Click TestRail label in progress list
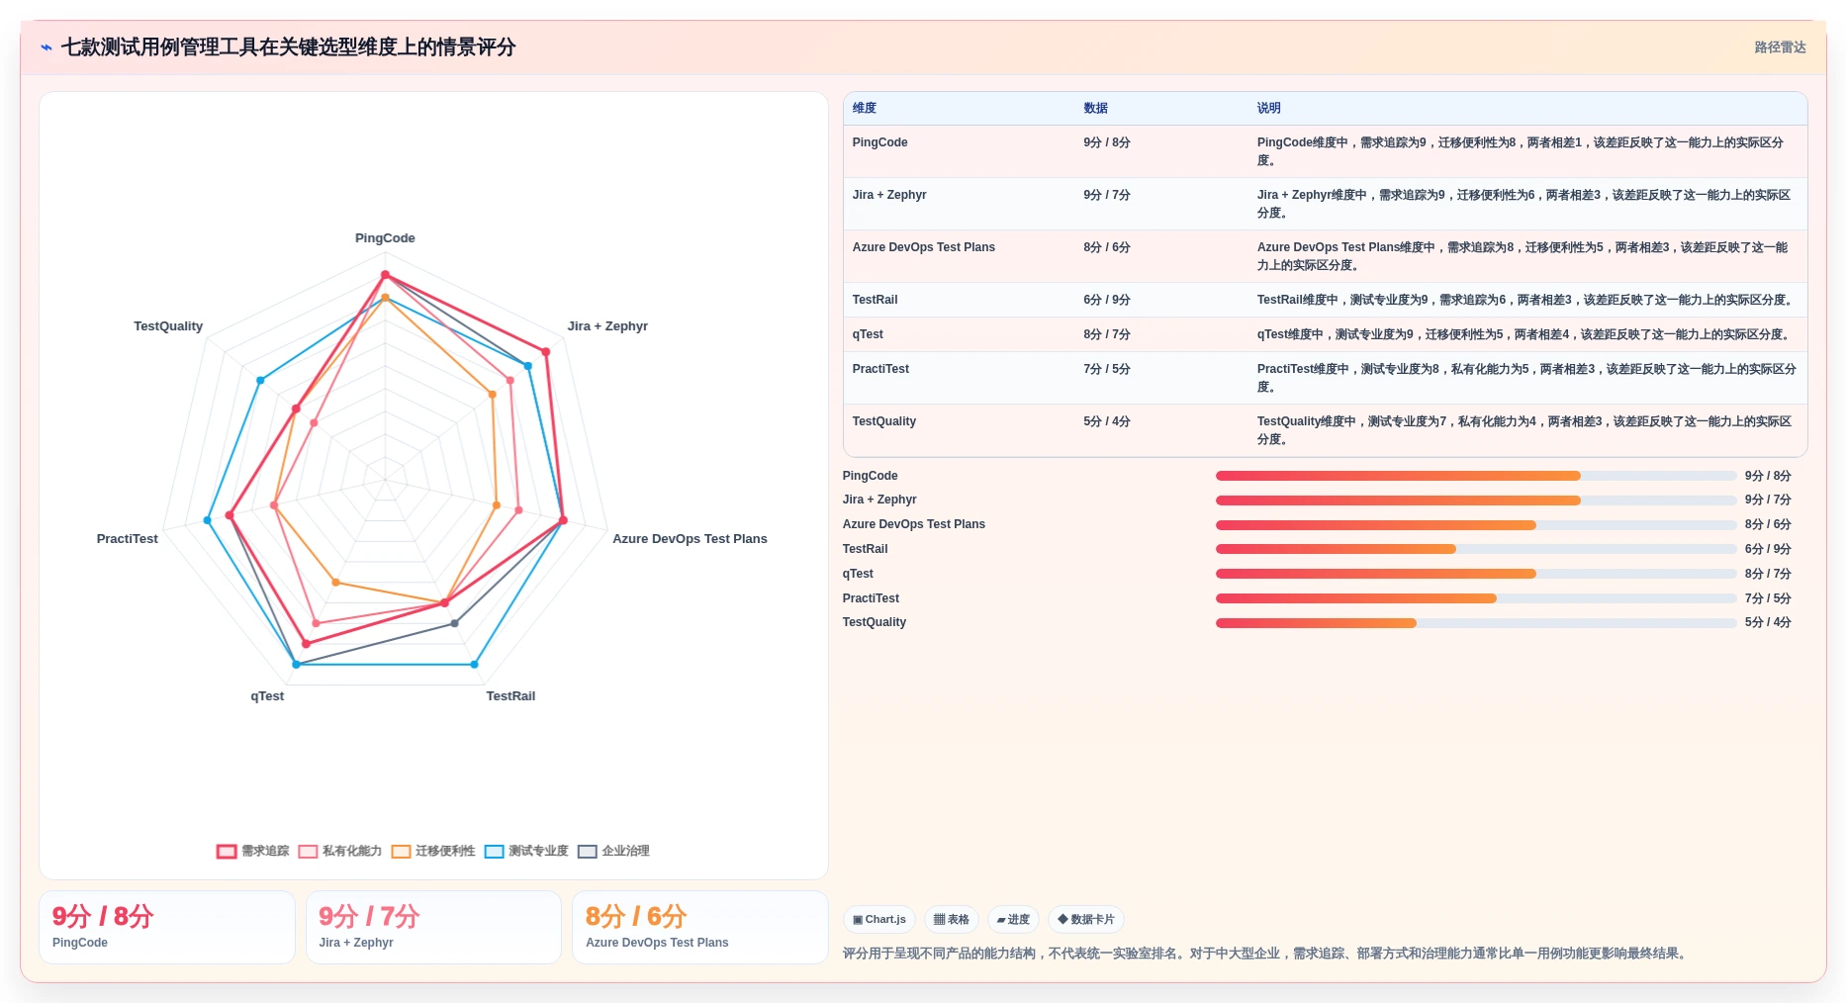 [x=865, y=549]
